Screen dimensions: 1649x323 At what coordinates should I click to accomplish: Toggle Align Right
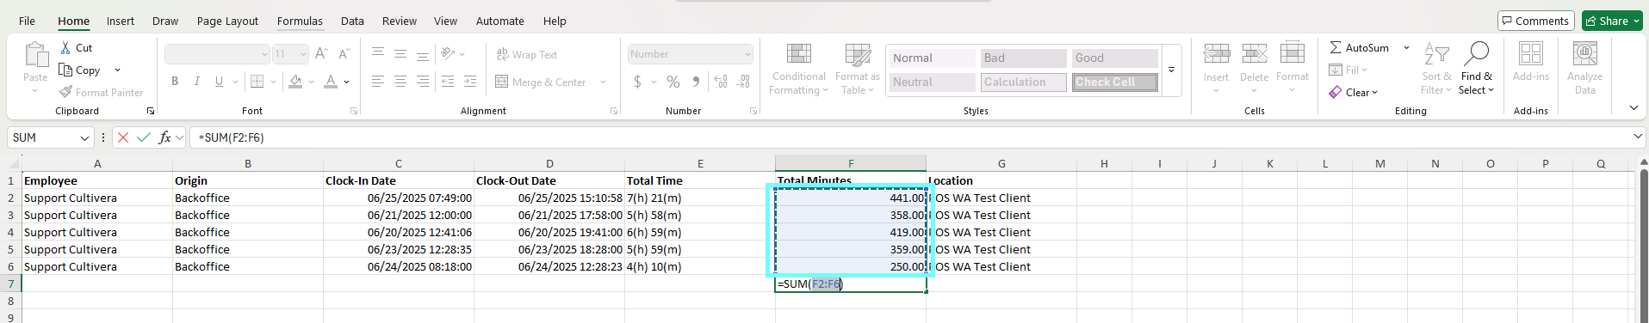(x=423, y=82)
